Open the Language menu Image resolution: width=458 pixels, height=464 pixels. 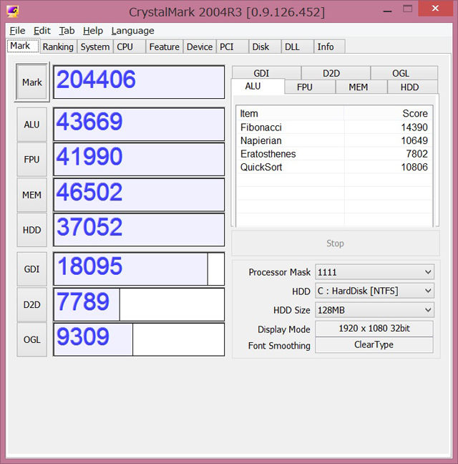point(133,31)
